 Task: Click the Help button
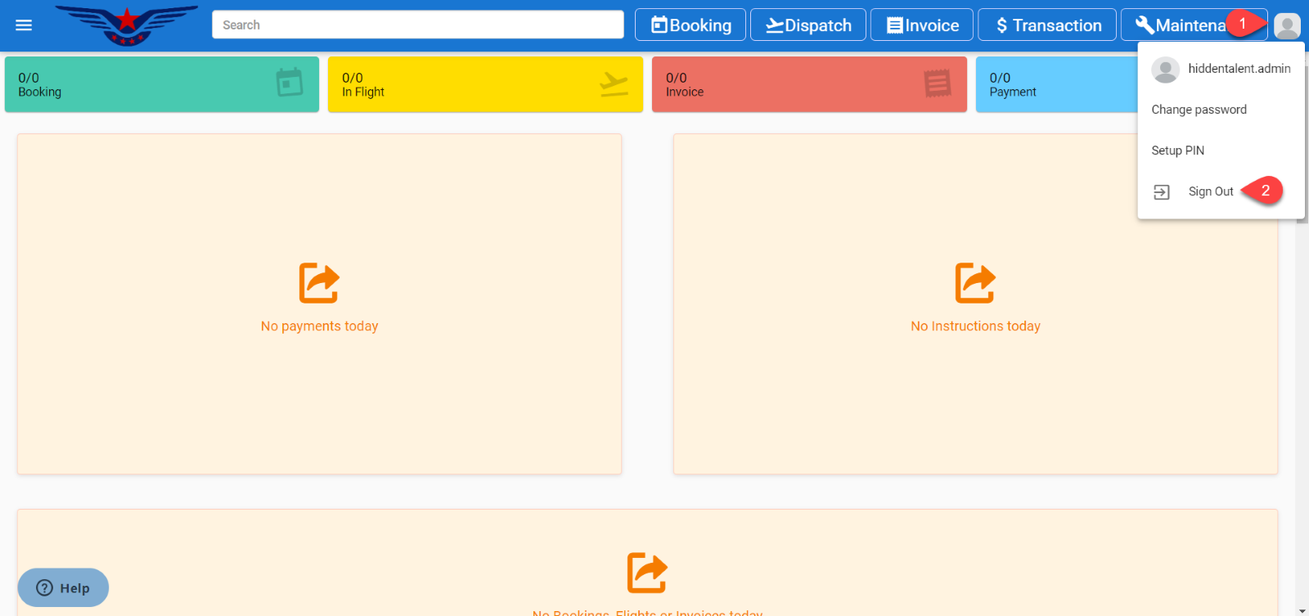tap(63, 587)
